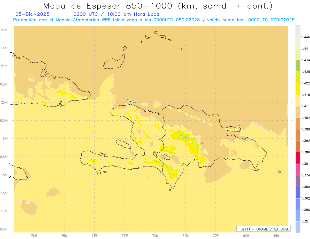Click the legend value "1.422"
The image size is (310, 239).
coord(305,83)
